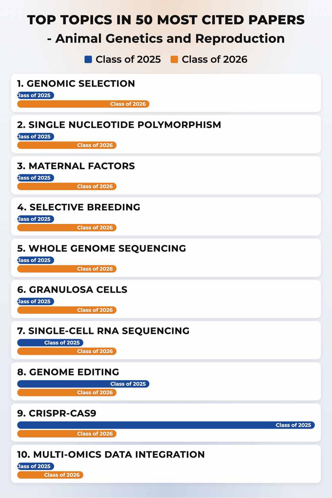Click Single-Cell RNA Sequencing's blue bar
The height and width of the screenshot is (498, 332).
[50, 343]
